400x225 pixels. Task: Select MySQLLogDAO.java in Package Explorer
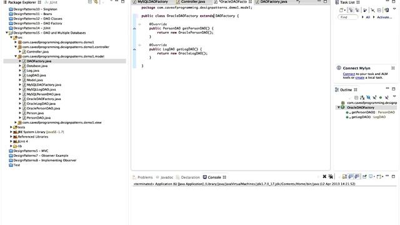(41, 89)
